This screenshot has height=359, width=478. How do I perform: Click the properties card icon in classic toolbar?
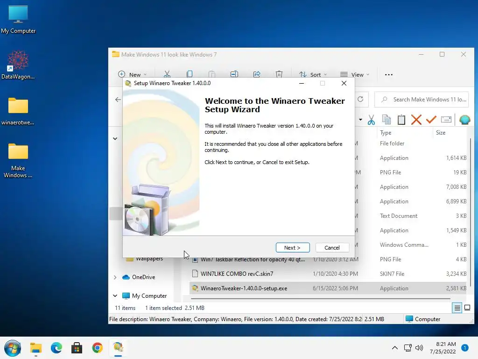pyautogui.click(x=446, y=119)
